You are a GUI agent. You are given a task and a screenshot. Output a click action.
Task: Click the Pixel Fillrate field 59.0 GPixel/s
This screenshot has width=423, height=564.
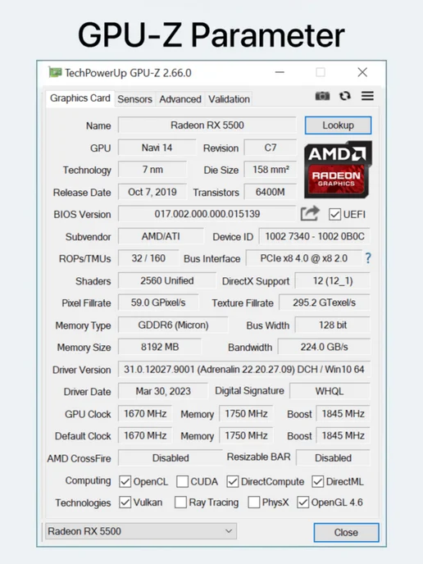pos(158,302)
